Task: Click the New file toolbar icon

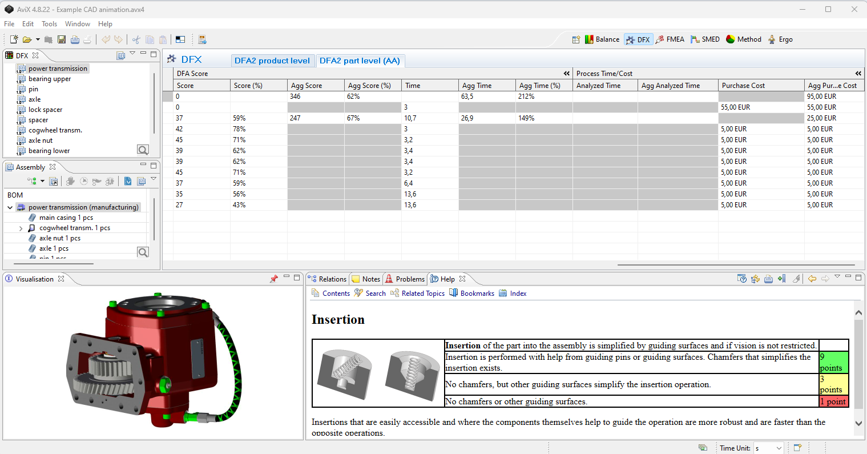Action: click(x=14, y=39)
